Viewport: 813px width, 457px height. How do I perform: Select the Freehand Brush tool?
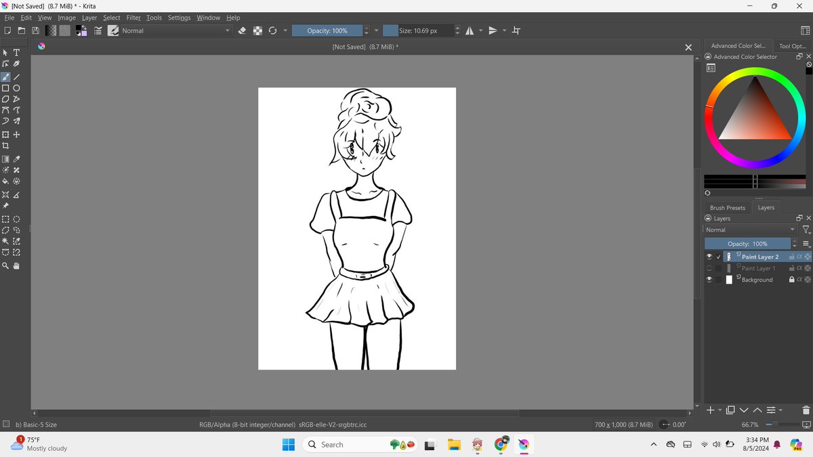(x=5, y=77)
